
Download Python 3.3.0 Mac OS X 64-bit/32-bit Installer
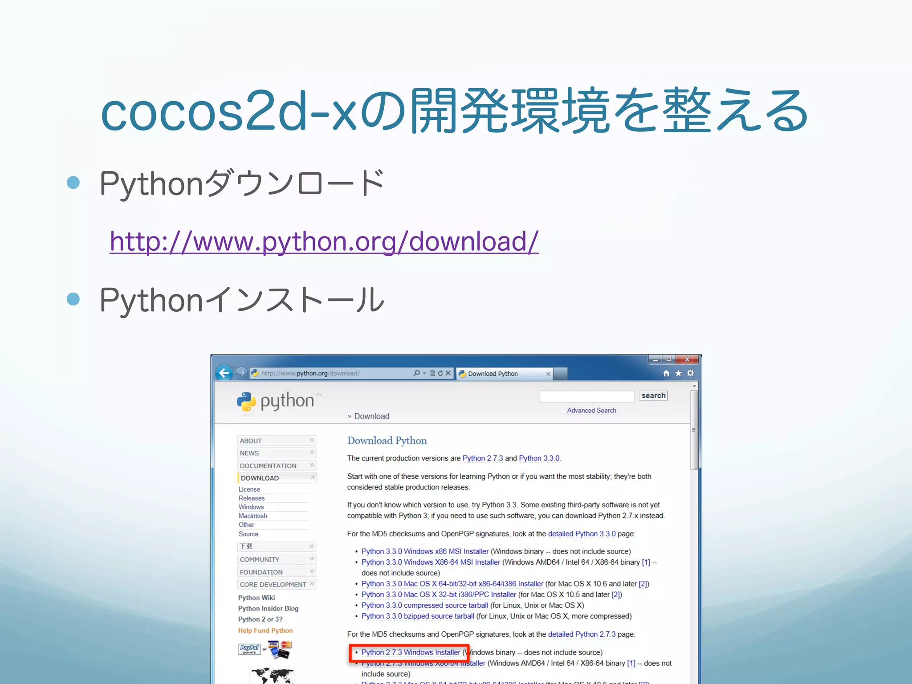pos(452,584)
